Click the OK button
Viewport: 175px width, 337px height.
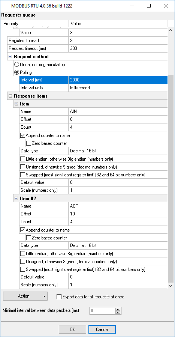[72, 329]
